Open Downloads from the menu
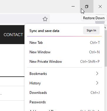 pyautogui.click(x=65, y=93)
